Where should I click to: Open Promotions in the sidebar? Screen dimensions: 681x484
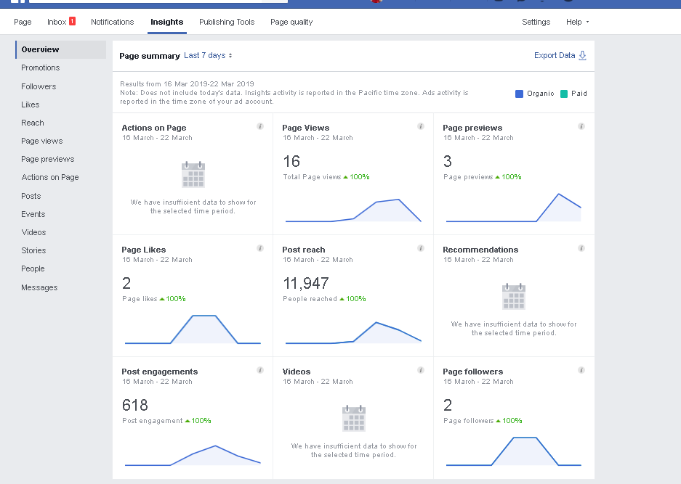tap(41, 67)
